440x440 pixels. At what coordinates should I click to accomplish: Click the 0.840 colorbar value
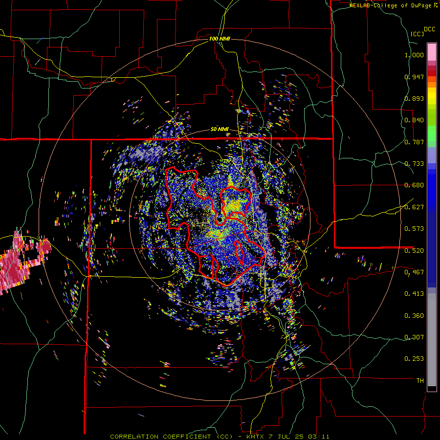(x=414, y=120)
